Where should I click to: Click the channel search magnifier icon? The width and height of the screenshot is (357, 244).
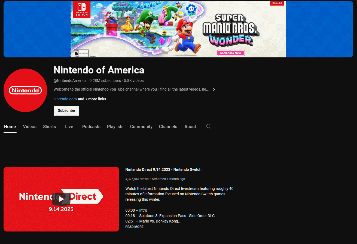[x=209, y=126]
